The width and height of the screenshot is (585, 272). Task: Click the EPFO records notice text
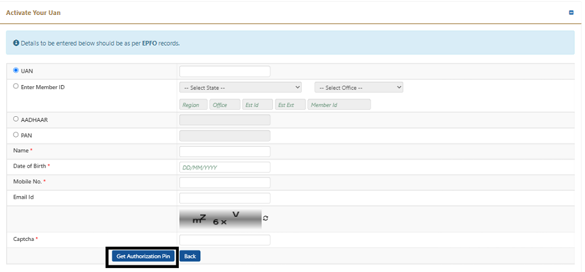[100, 43]
